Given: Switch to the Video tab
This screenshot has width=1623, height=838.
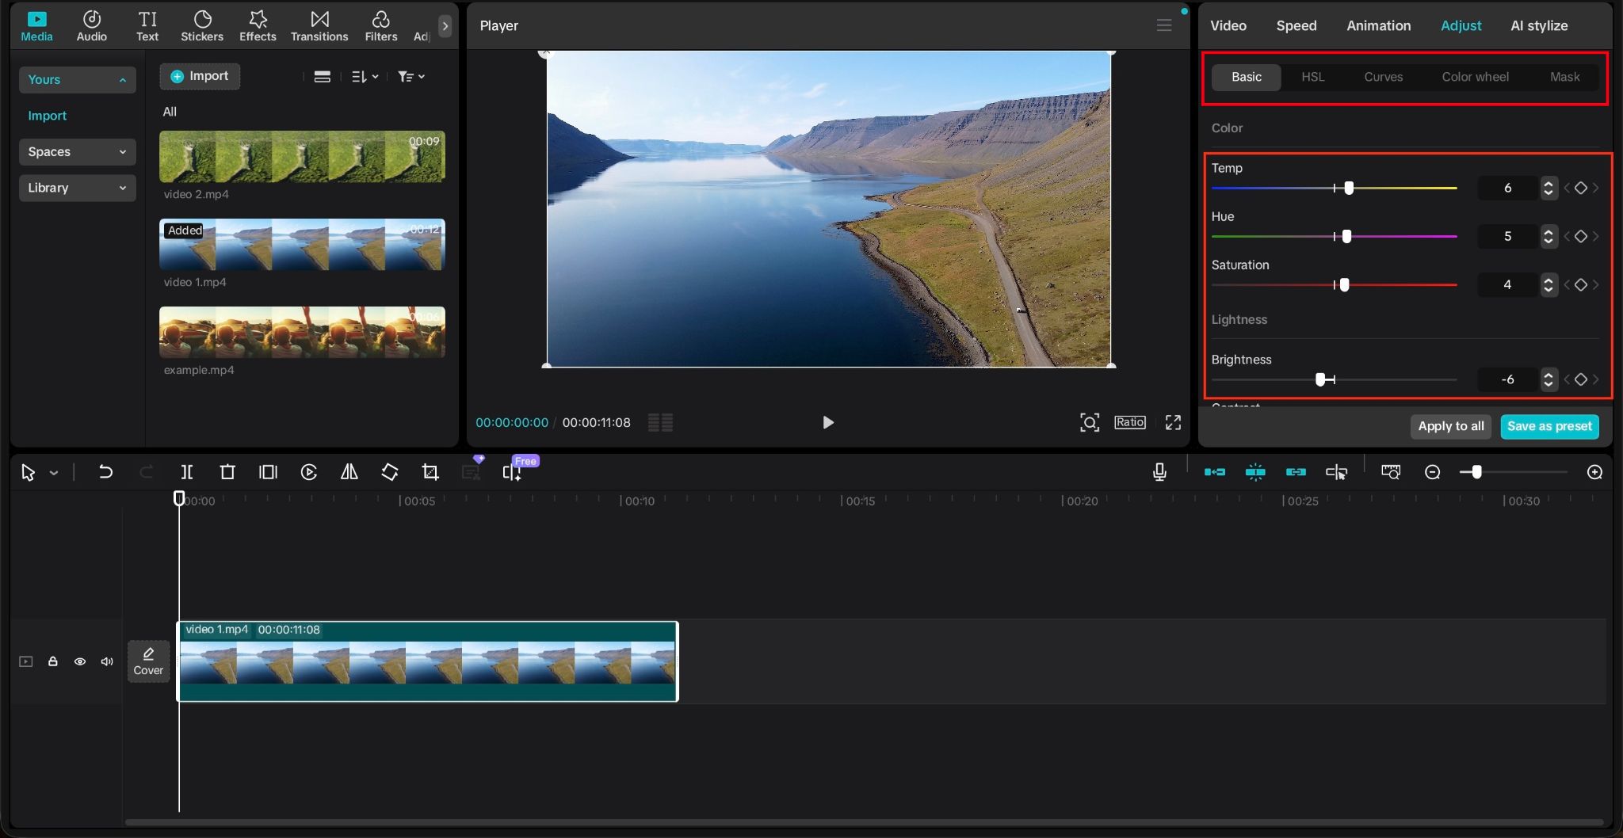Looking at the screenshot, I should click(x=1228, y=25).
